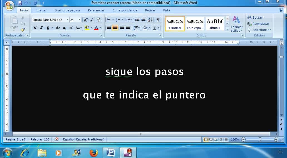The image size is (287, 158).
Task: Open the Referencias tab
Action: click(96, 11)
